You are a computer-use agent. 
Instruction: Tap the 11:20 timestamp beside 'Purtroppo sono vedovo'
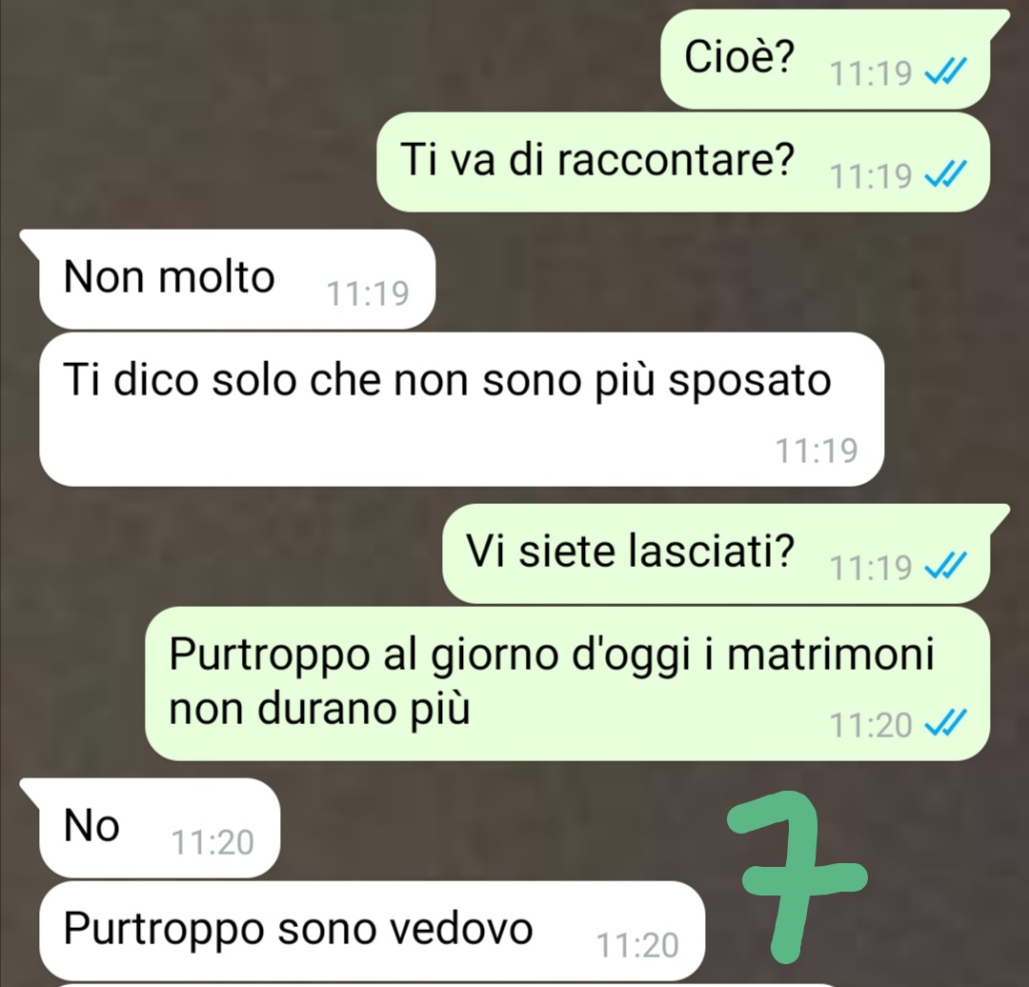(637, 946)
